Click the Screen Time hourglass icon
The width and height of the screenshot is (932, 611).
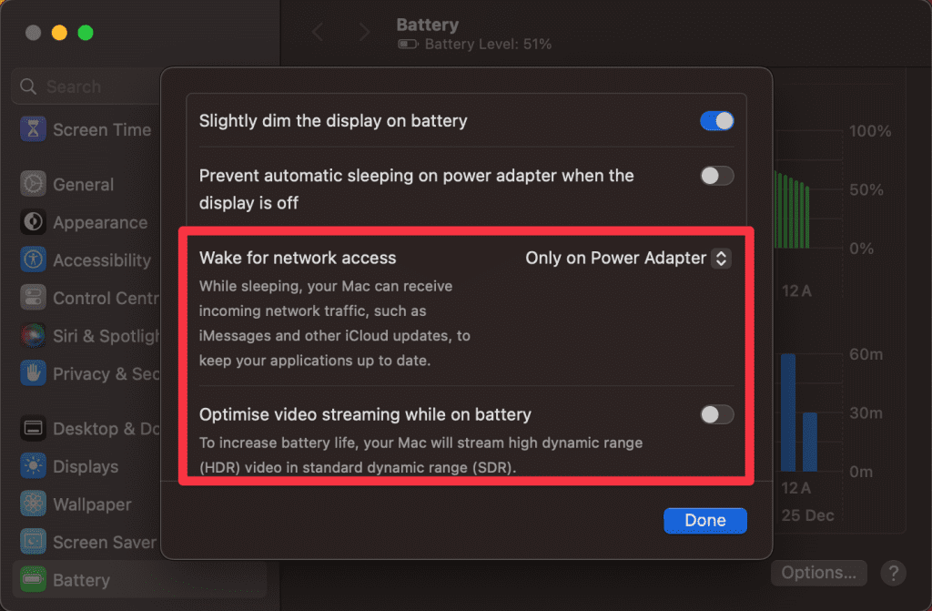click(34, 129)
